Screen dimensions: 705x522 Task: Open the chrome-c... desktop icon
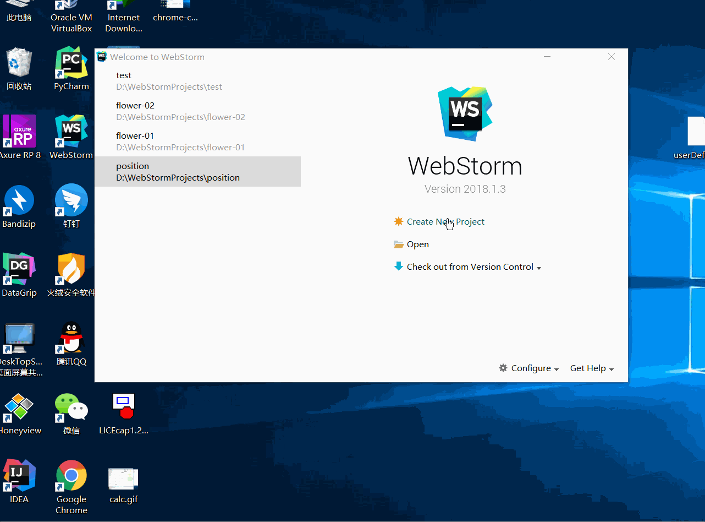(x=175, y=11)
